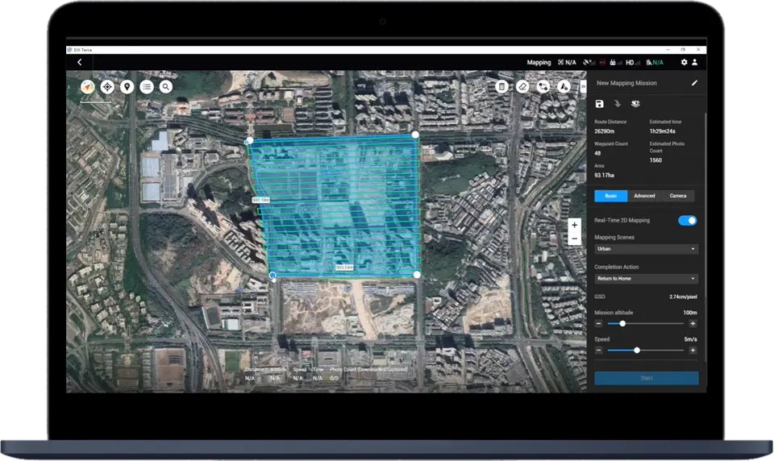Click the compass orientation icon on the map
The width and height of the screenshot is (774, 461).
coord(87,86)
